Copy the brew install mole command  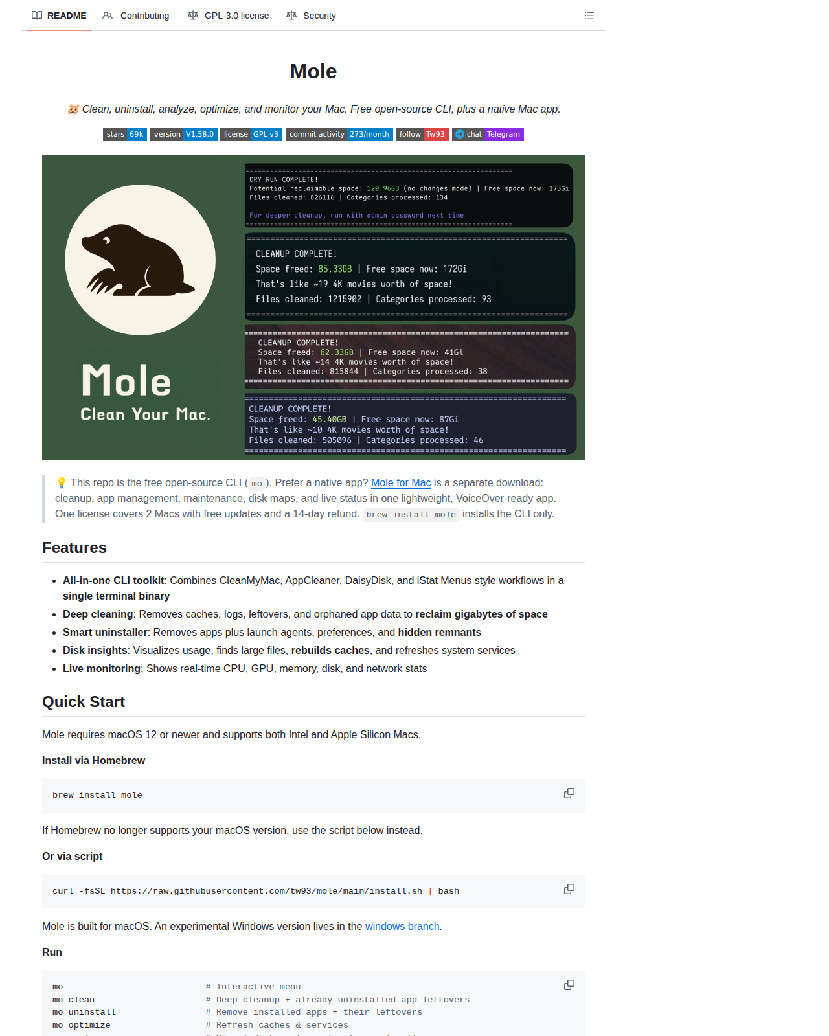point(569,793)
